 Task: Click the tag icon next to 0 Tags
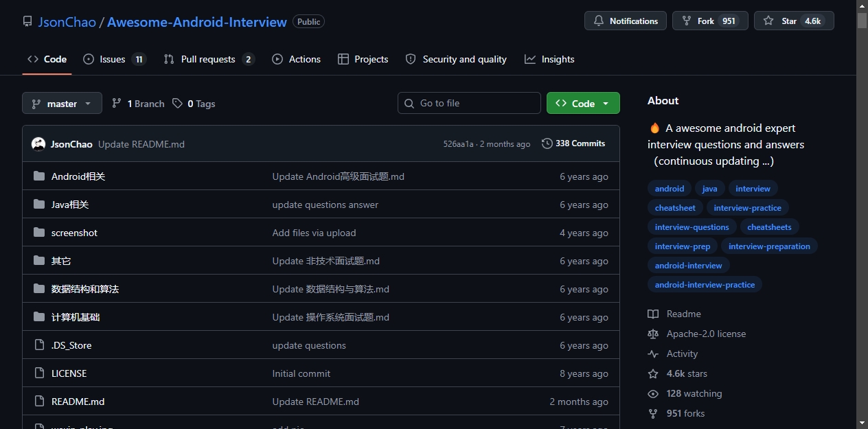(177, 104)
